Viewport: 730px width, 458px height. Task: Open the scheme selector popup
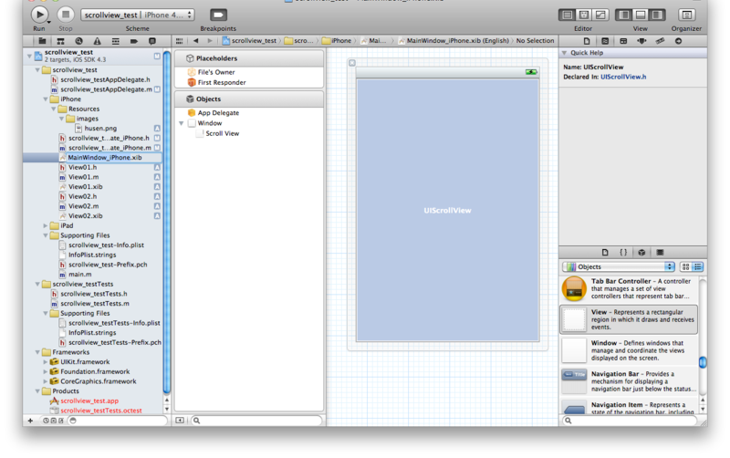pos(138,15)
